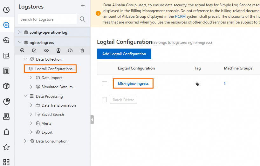The width and height of the screenshot is (260, 166).
Task: Add a new Logstore with plus icon
Action: point(83,6)
